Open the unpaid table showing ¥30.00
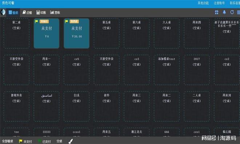Image resolution: width=240 pixels, height=144 pixels. [x=76, y=33]
